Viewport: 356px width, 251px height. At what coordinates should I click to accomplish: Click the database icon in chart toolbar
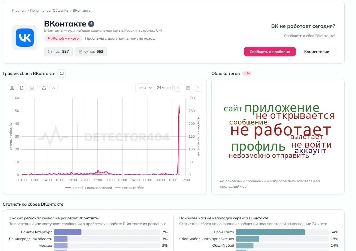tap(32, 88)
